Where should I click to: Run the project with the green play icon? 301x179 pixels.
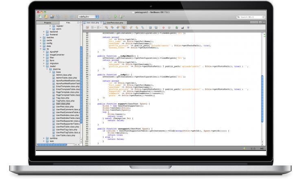pyautogui.click(x=116, y=17)
